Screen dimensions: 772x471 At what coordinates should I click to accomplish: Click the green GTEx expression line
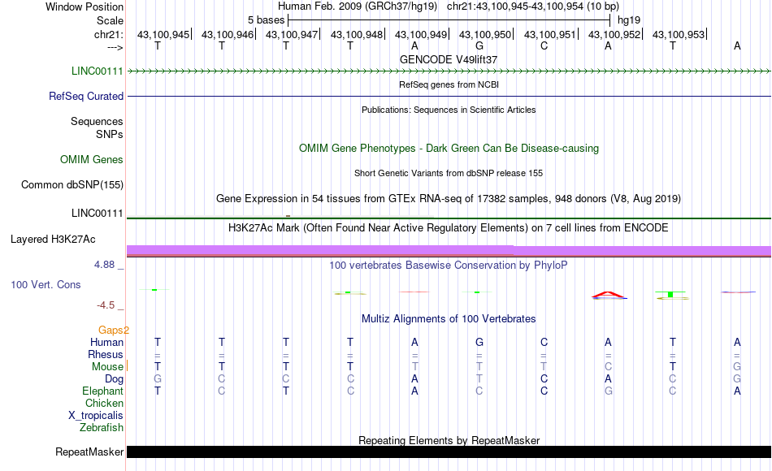point(449,218)
